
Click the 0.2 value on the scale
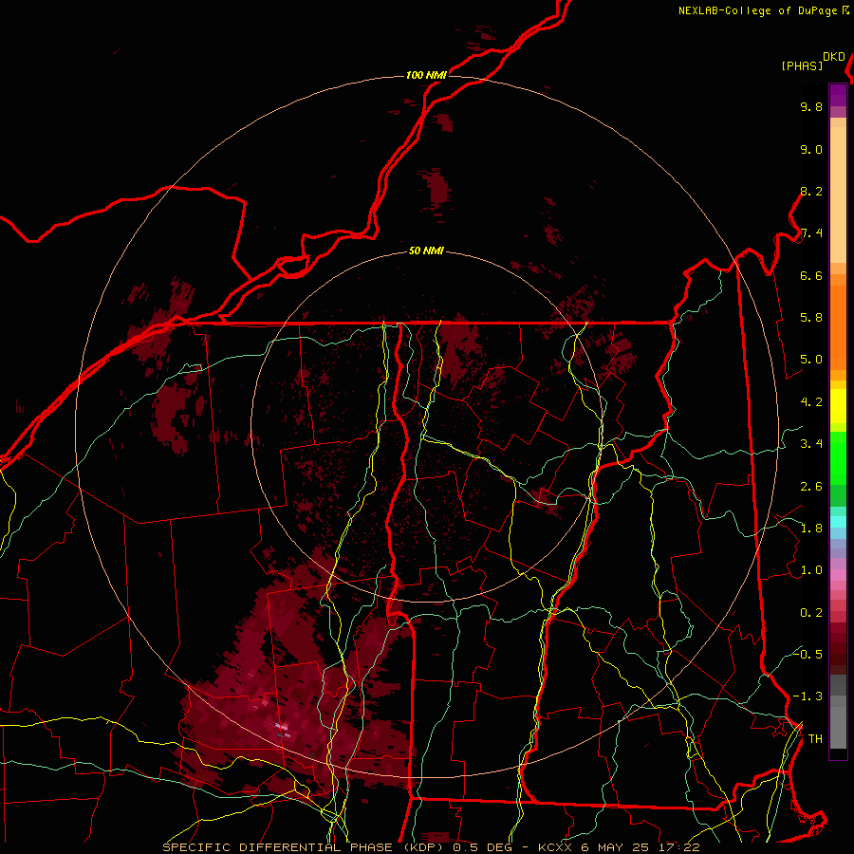(x=811, y=613)
